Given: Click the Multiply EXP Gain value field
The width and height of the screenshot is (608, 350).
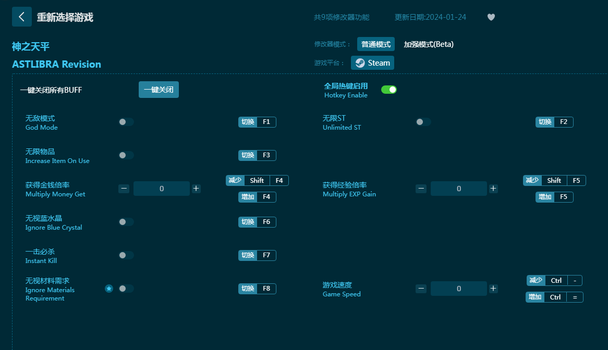Looking at the screenshot, I should [x=459, y=189].
